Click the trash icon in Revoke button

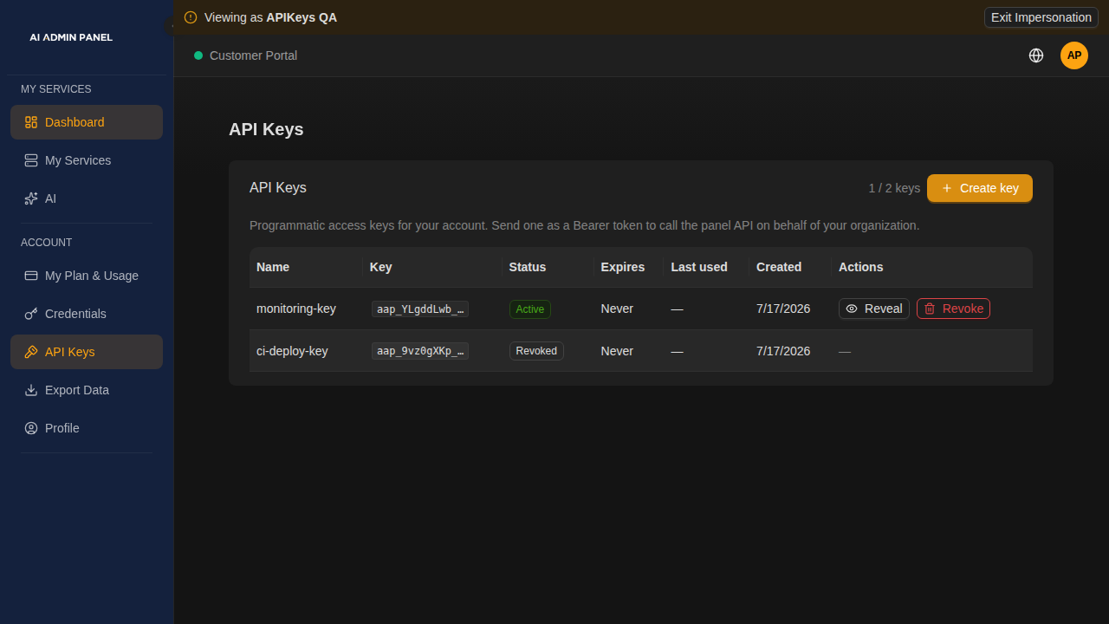click(x=930, y=309)
